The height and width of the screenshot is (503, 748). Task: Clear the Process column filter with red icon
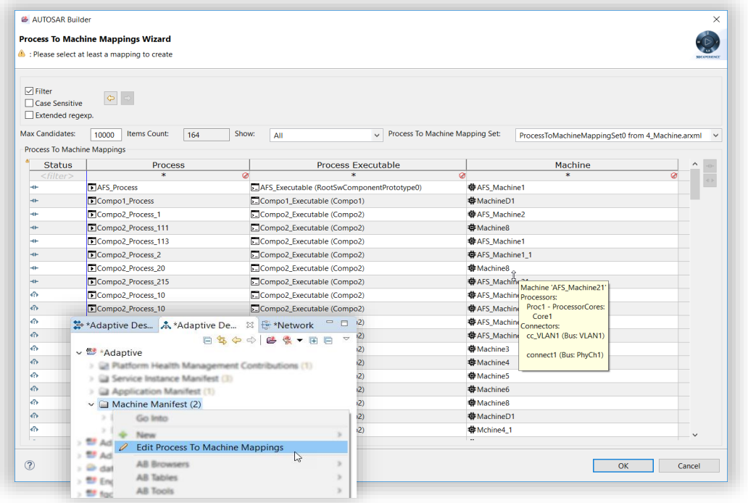(x=245, y=175)
